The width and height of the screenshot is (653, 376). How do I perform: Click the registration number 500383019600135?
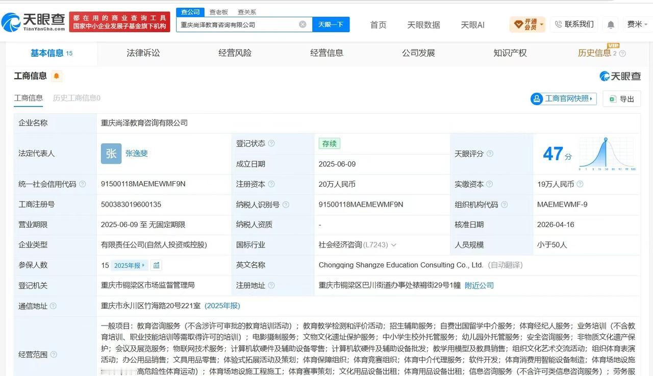[x=131, y=205]
